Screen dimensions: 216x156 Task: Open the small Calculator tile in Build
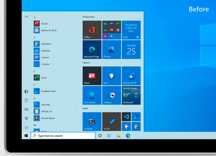pyautogui.click(x=136, y=126)
